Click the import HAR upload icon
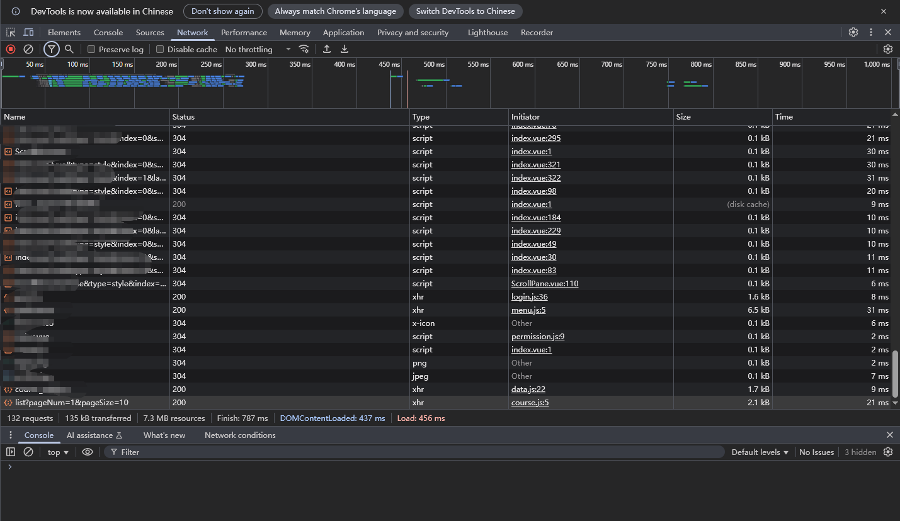The image size is (900, 521). (x=327, y=49)
